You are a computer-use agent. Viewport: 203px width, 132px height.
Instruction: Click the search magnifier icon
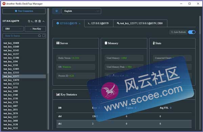click(x=39, y=36)
